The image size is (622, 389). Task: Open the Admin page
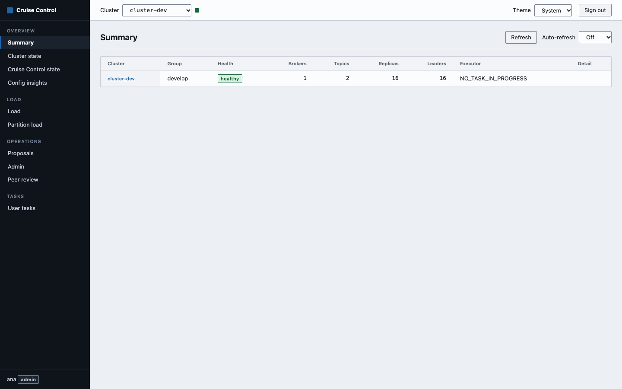(45, 166)
